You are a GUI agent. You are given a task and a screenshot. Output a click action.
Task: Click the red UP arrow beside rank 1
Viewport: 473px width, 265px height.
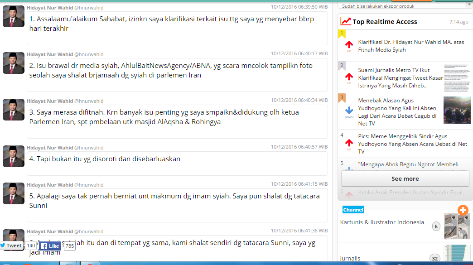349,45
